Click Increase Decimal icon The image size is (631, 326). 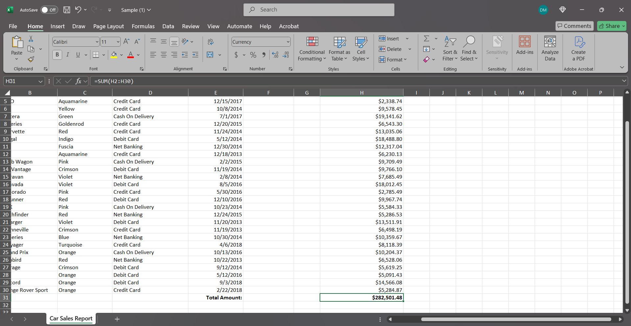point(275,55)
